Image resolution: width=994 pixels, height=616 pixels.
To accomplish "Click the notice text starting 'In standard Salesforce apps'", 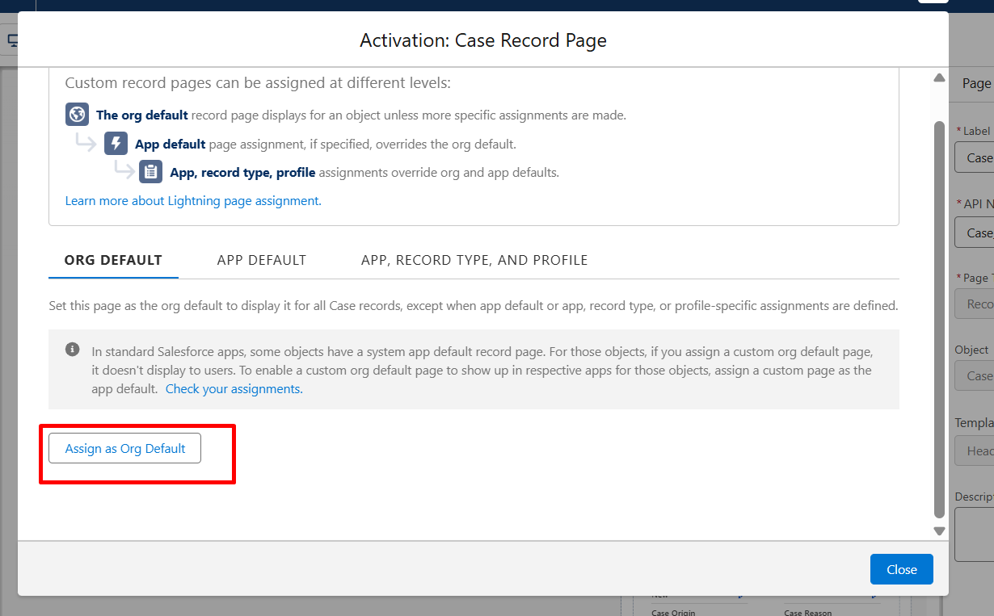I will tap(482, 370).
